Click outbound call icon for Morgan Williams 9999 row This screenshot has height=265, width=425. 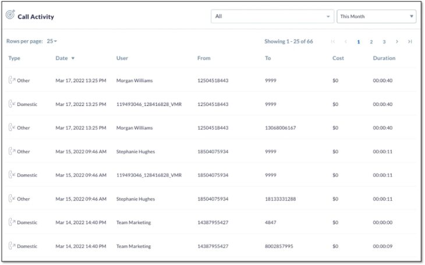12,80
